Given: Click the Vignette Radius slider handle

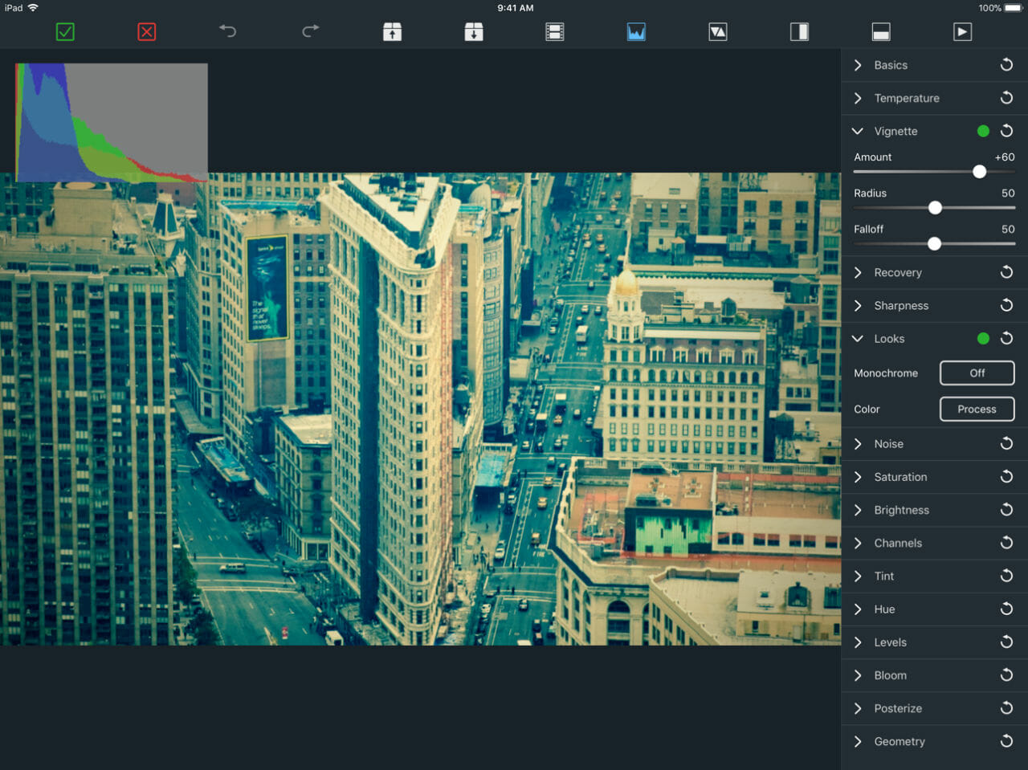Looking at the screenshot, I should pos(935,208).
